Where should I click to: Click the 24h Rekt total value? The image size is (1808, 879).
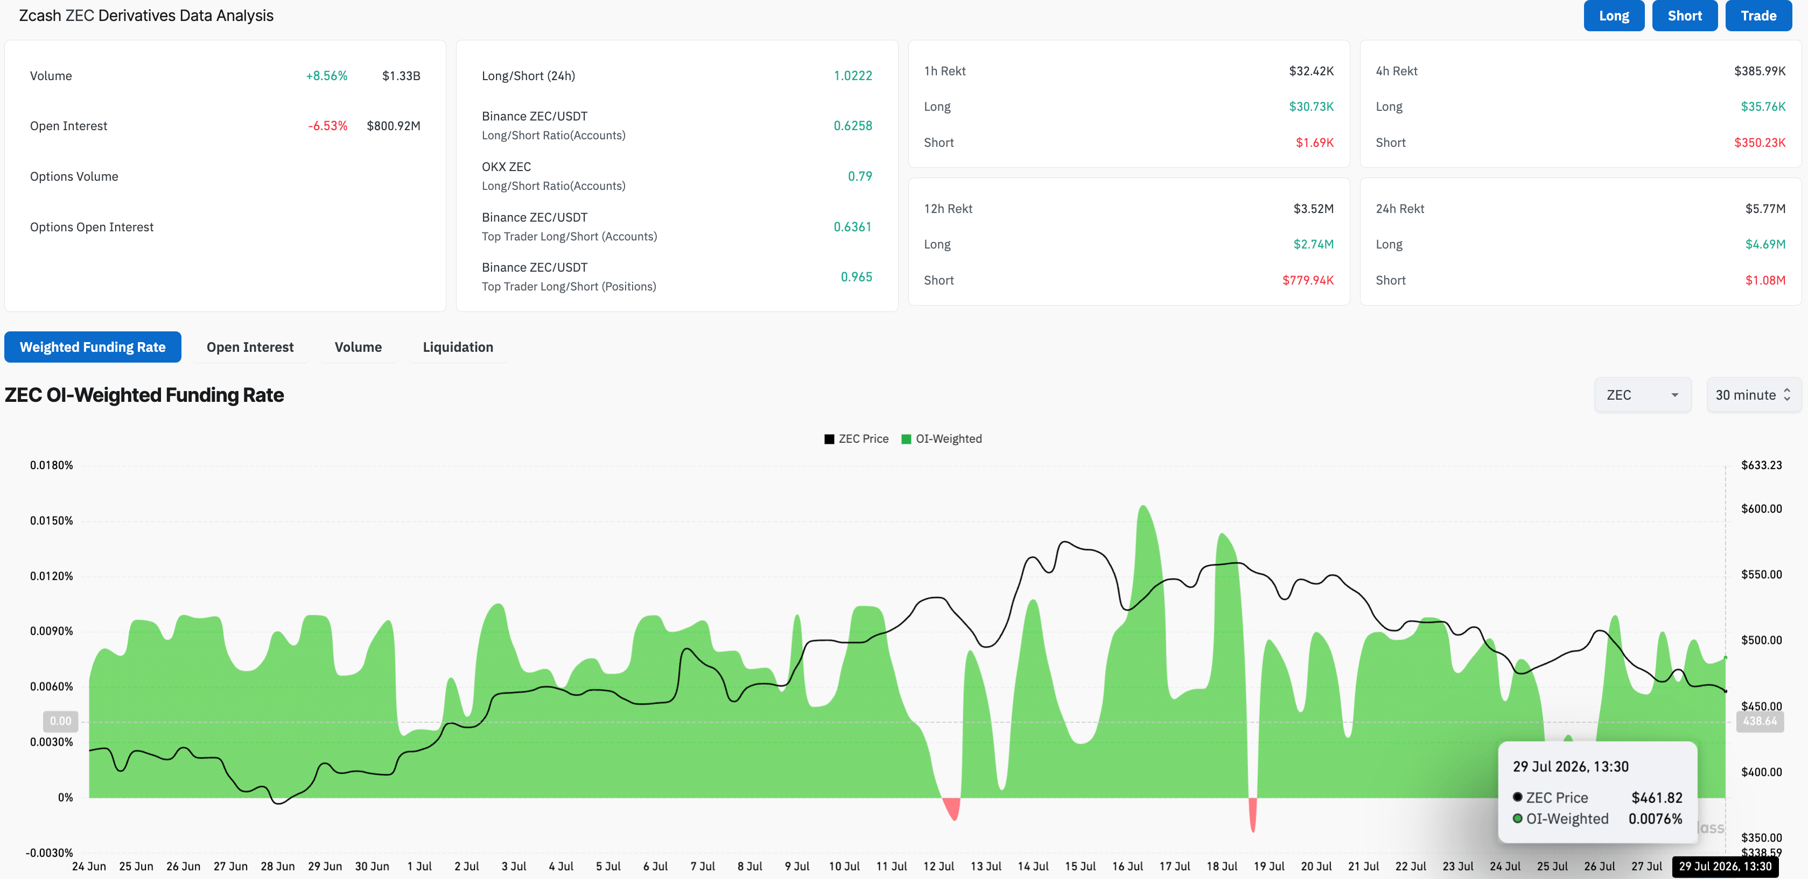pyautogui.click(x=1765, y=209)
